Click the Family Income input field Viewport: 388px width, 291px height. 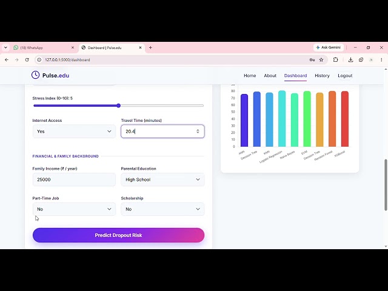[74, 179]
